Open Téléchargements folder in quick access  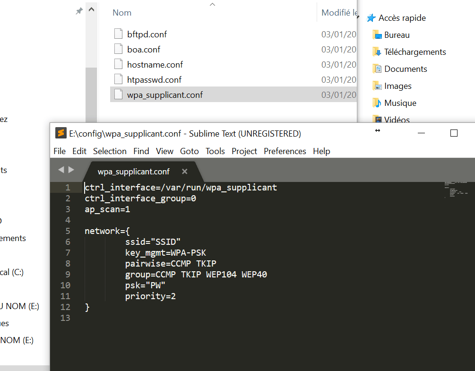415,52
